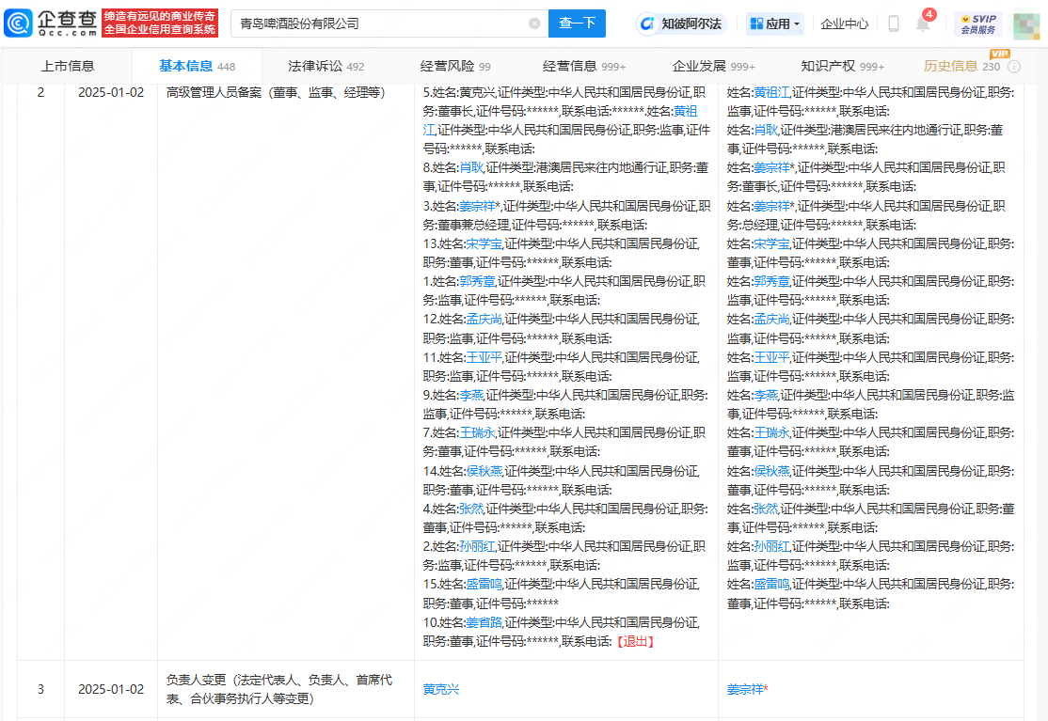This screenshot has width=1048, height=721.
Task: Open 侯秋燕 link in entry 14
Action: pos(484,471)
